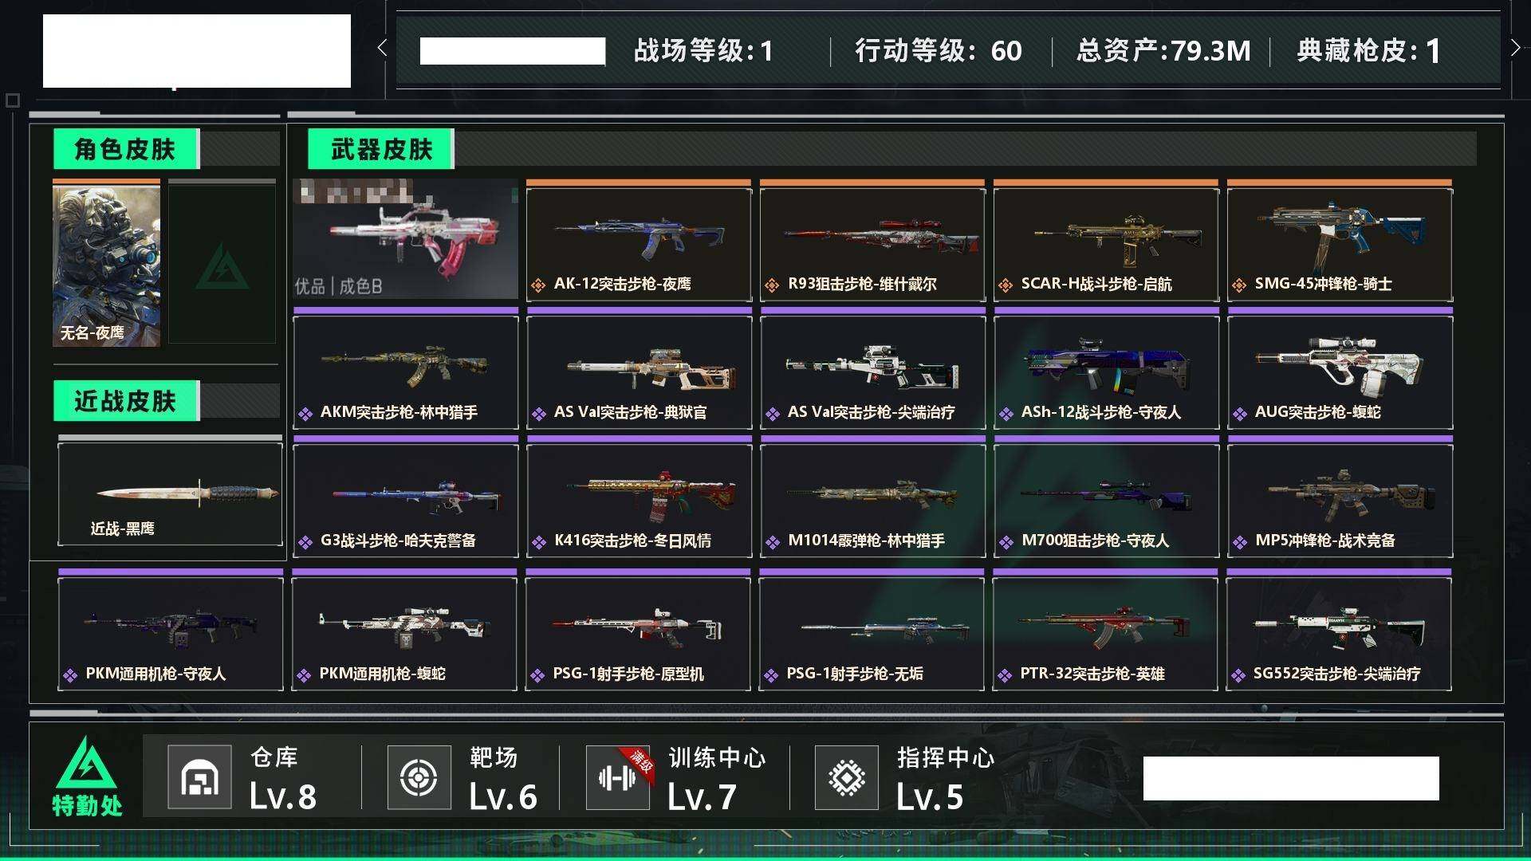This screenshot has height=861, width=1531.
Task: Click the rarity diamond icon beside AKM突击步枪-林中猎手
Action: [x=305, y=413]
